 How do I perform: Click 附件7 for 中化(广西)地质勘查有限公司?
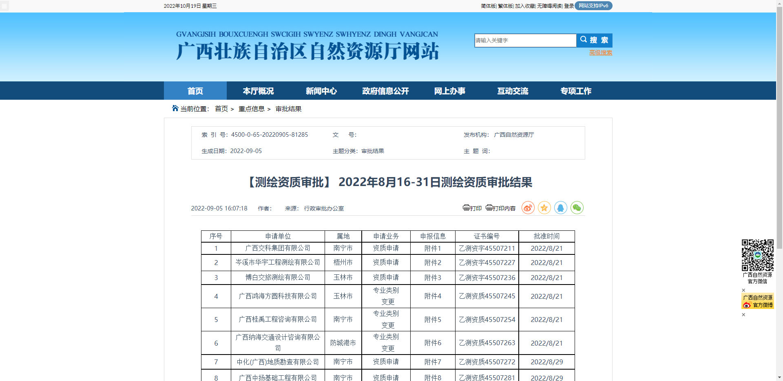(x=433, y=361)
